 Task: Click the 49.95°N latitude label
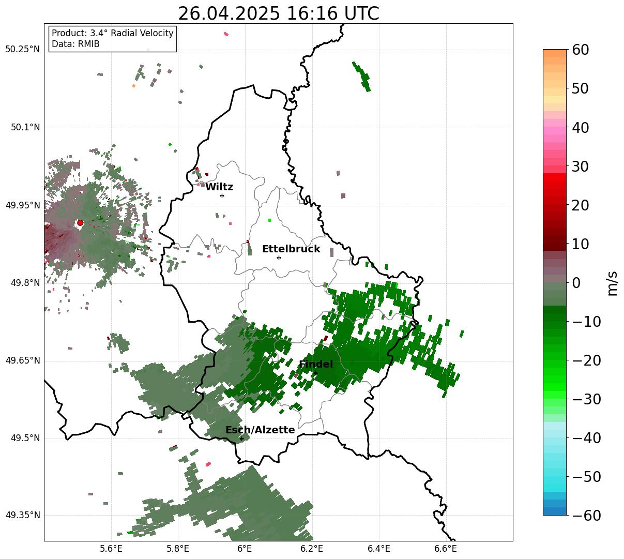[x=23, y=205]
